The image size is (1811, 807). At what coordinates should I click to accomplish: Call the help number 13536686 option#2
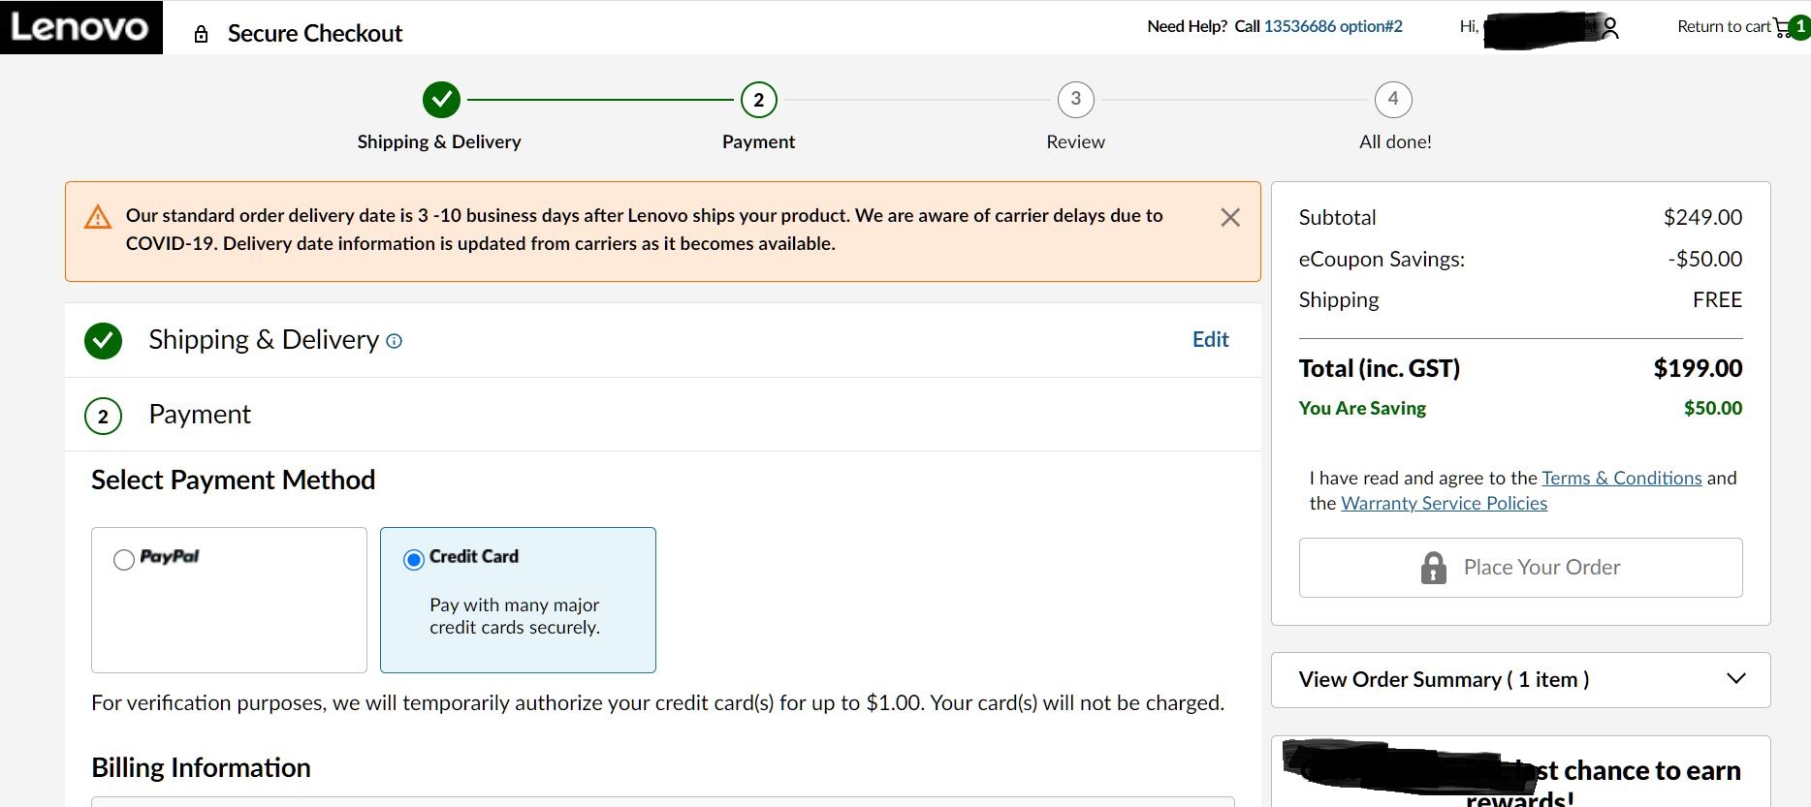pos(1333,26)
